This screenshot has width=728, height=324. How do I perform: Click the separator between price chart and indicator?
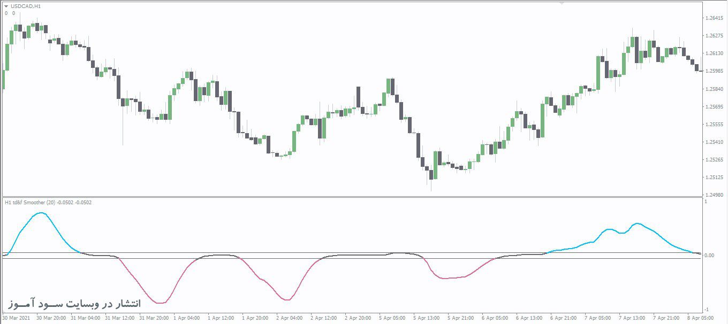[x=351, y=197]
